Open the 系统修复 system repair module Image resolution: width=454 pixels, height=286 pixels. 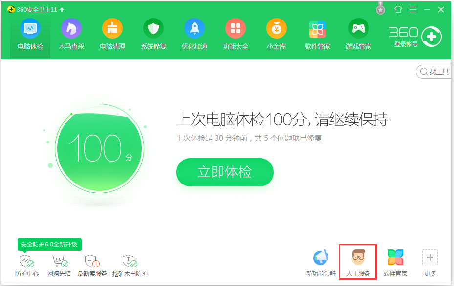coord(153,33)
